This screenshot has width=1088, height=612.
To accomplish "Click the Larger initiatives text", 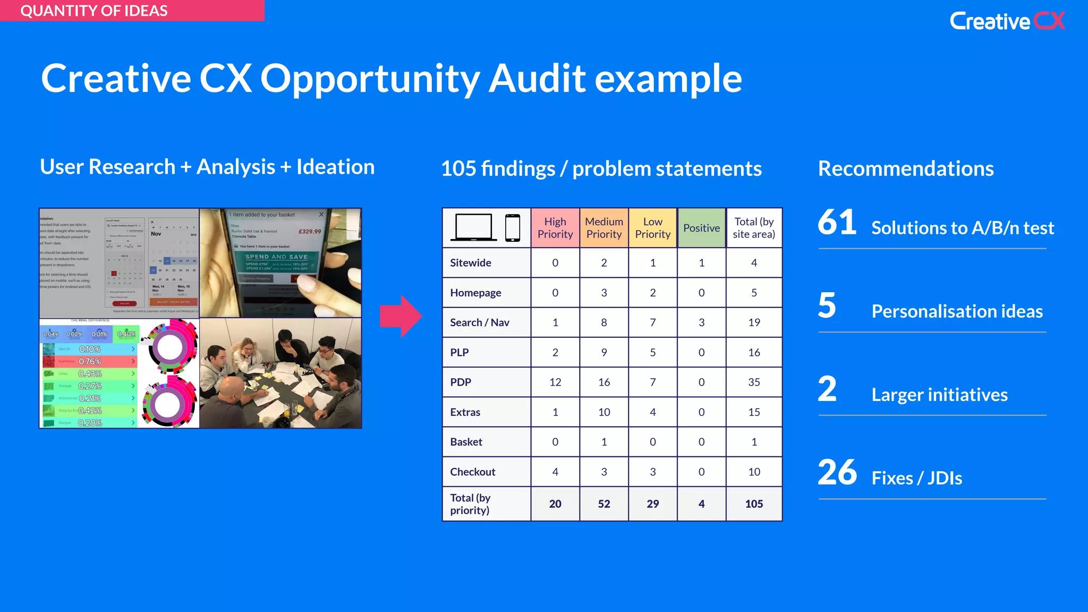I will coord(940,395).
